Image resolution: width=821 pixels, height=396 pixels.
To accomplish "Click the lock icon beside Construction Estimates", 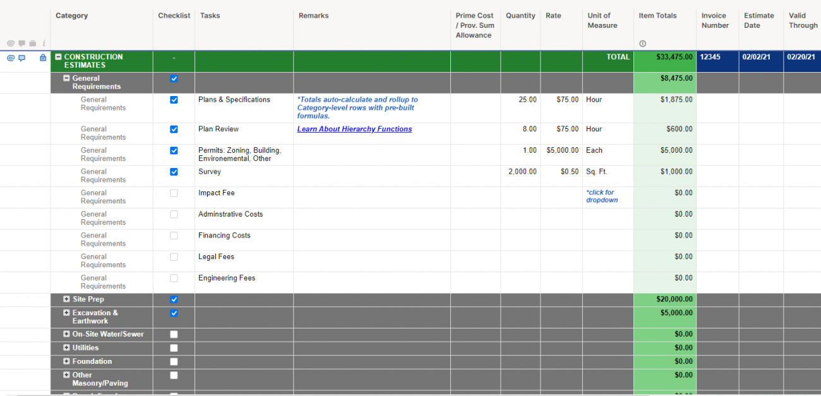I will tap(42, 57).
